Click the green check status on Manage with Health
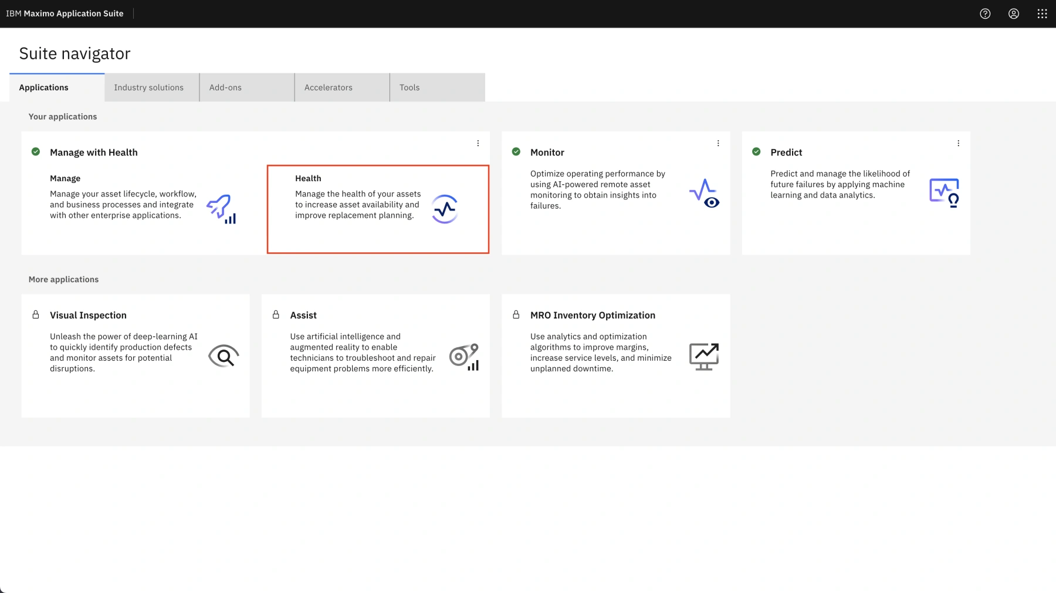Screen dimensions: 1056x593 pos(36,152)
